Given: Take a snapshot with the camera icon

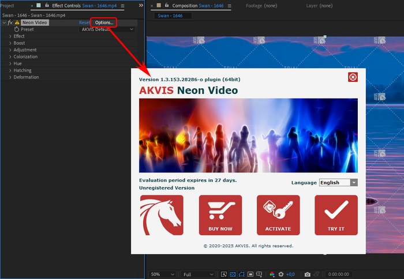Looking at the screenshot, I should (308, 274).
